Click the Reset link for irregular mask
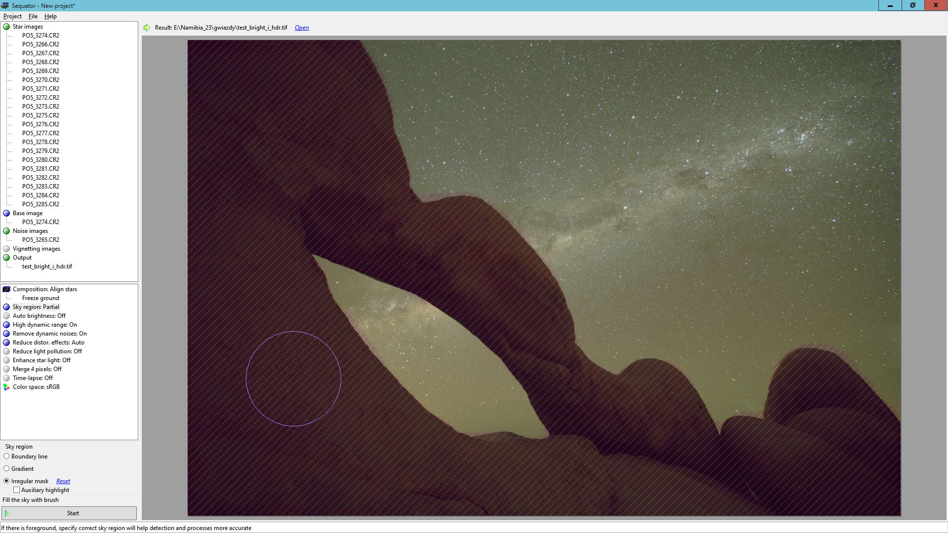Screen dimensions: 948x533 (x=63, y=481)
